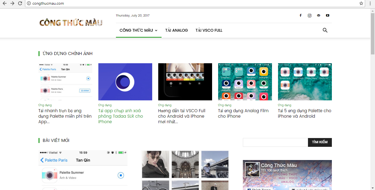The image size is (375, 190).
Task: Open the Facebook social icon in header
Action: 301,15
